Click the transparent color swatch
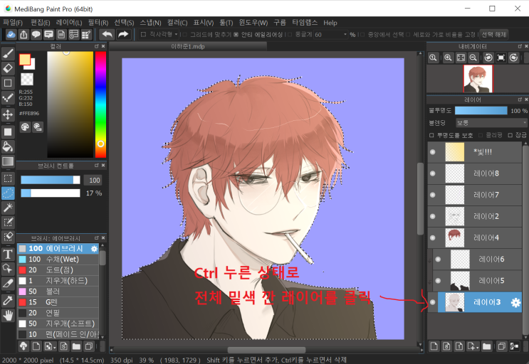The width and height of the screenshot is (529, 364). coord(27,80)
